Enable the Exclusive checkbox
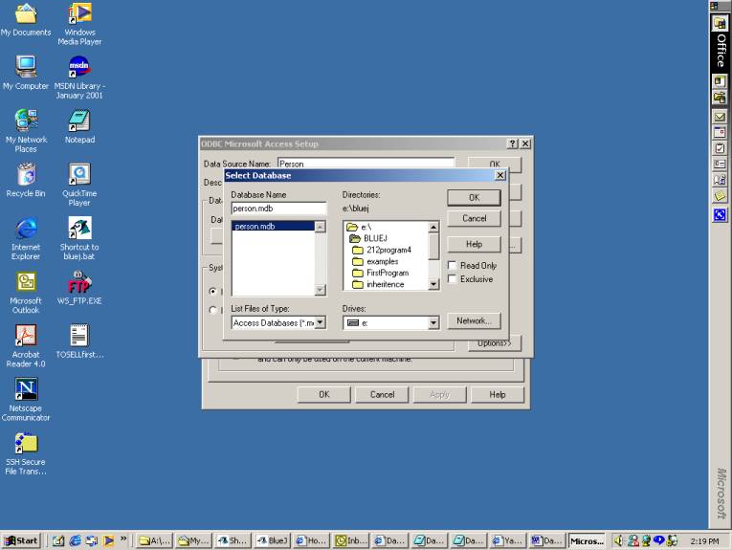Screen dimensions: 732x550 pos(452,279)
